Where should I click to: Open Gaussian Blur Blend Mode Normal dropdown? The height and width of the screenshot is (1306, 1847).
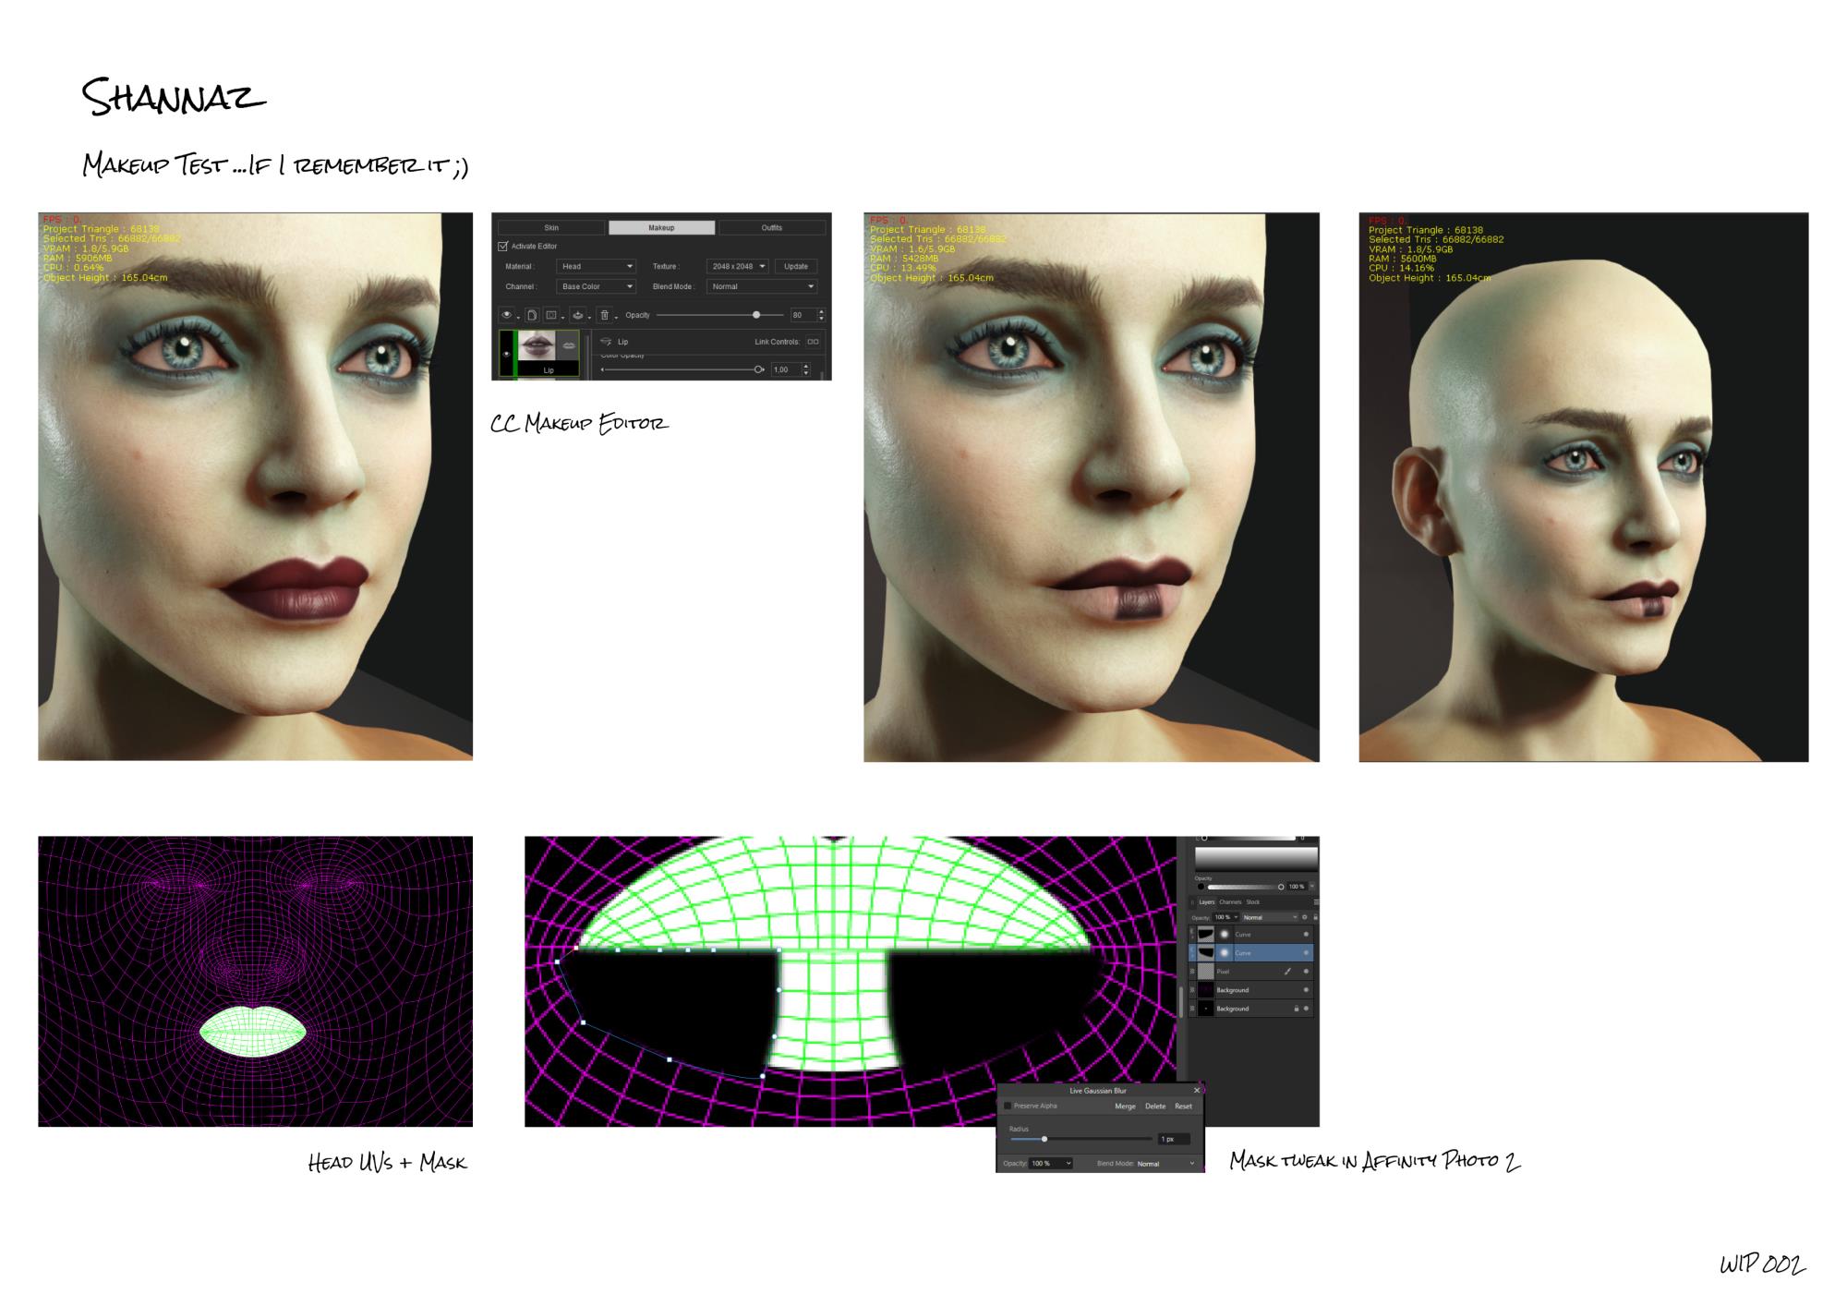pos(1165,1163)
